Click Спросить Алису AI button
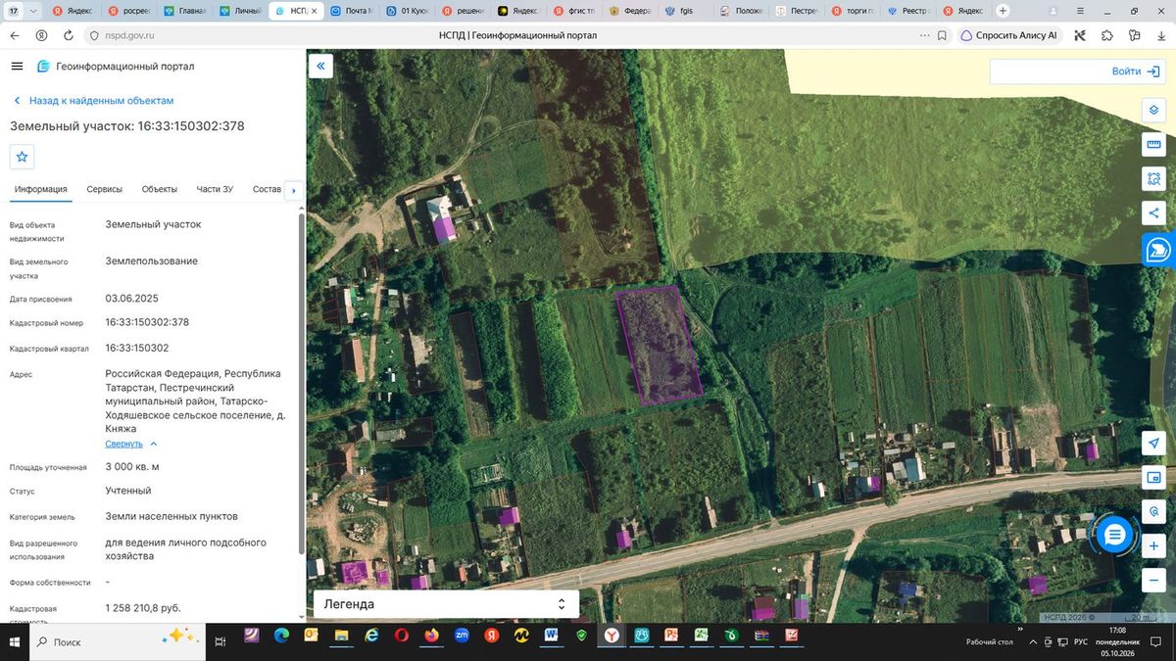Screen dimensions: 1176x661 [x=1009, y=35]
